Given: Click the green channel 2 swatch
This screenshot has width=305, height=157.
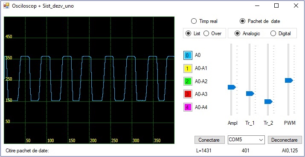Looking at the screenshot, I should click(188, 81).
